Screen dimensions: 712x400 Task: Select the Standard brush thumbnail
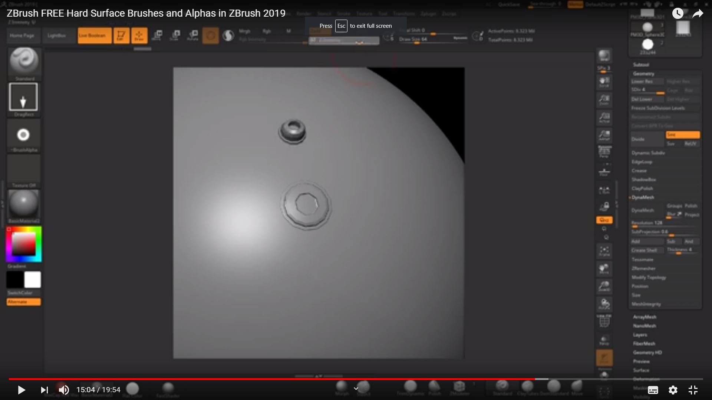[24, 61]
